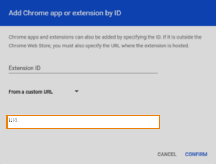Click the 'Extension ID' placeholder text

(x=25, y=68)
